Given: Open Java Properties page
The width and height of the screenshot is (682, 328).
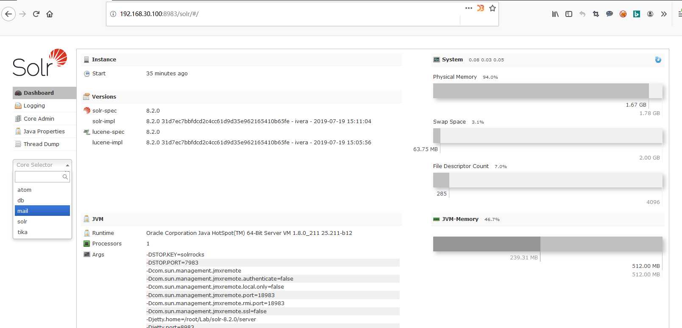Looking at the screenshot, I should [x=45, y=131].
